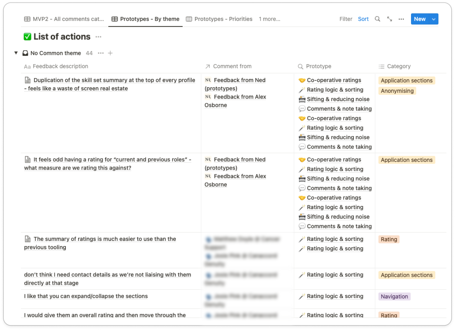Click the Prototype column header

315,66
